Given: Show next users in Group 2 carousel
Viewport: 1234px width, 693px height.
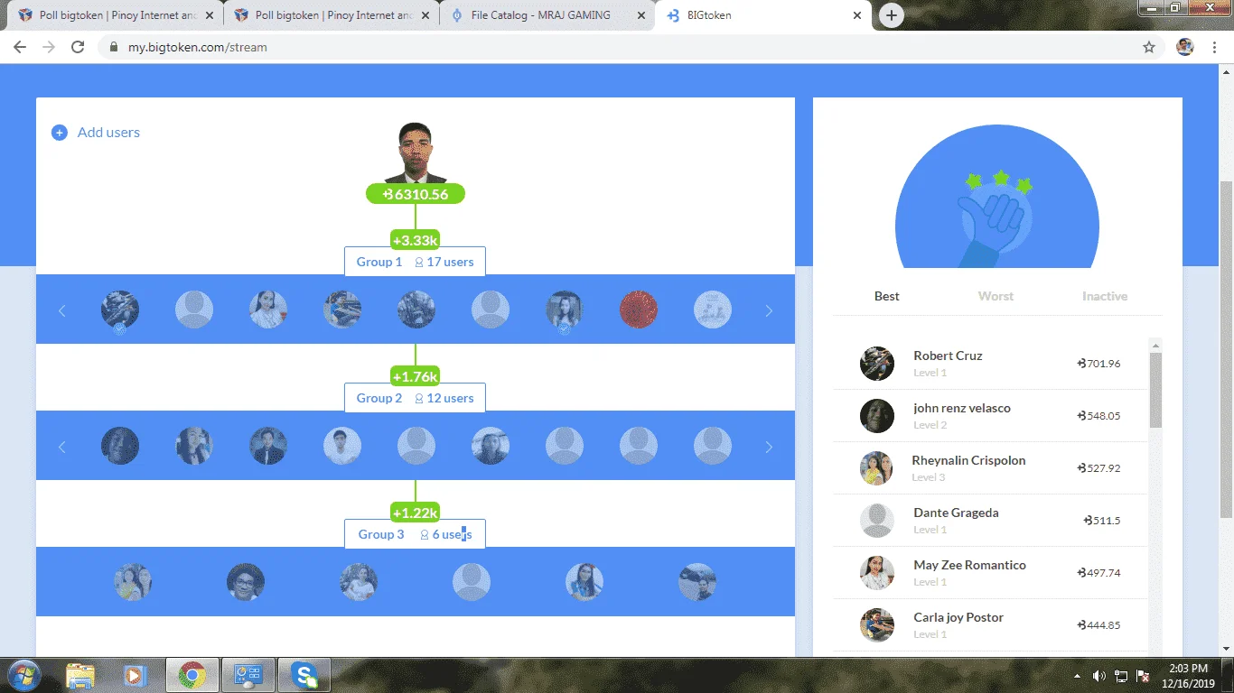Looking at the screenshot, I should (769, 447).
